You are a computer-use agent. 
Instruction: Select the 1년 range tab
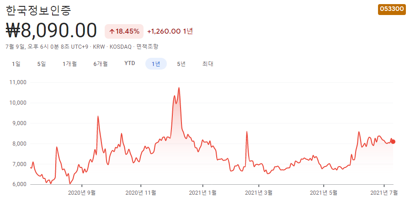click(156, 64)
